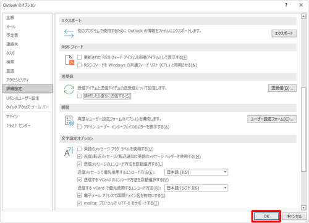The image size is (309, 223).
Task: Select トラスト センター category
Action: tap(28, 126)
